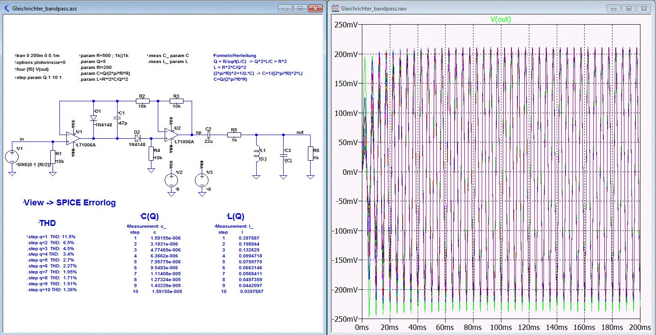Viewport: 656px width, 335px height.
Task: Minimize the Gleichrichter_bandpass.asc schematic window
Action: 286,8
